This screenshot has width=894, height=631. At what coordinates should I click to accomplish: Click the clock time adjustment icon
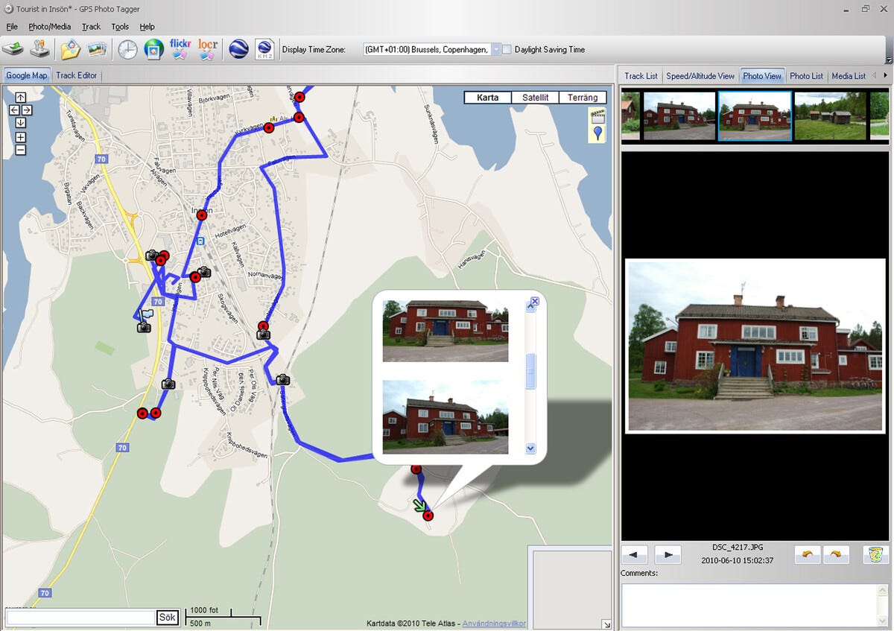point(127,49)
